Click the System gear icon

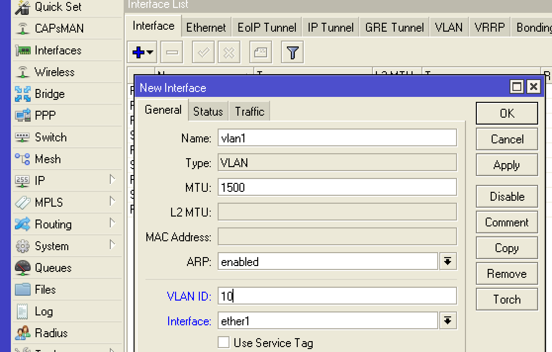pos(23,246)
